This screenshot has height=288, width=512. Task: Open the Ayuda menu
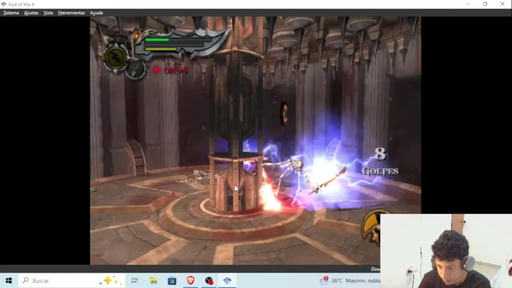coord(96,13)
